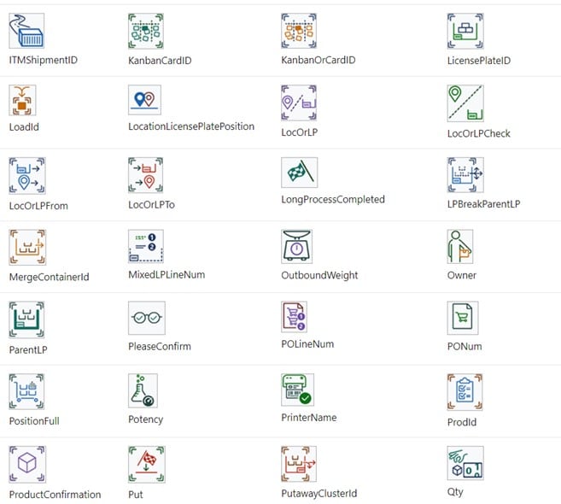The width and height of the screenshot is (561, 504).
Task: Click the ITMShipmentID container icon
Action: [26, 31]
